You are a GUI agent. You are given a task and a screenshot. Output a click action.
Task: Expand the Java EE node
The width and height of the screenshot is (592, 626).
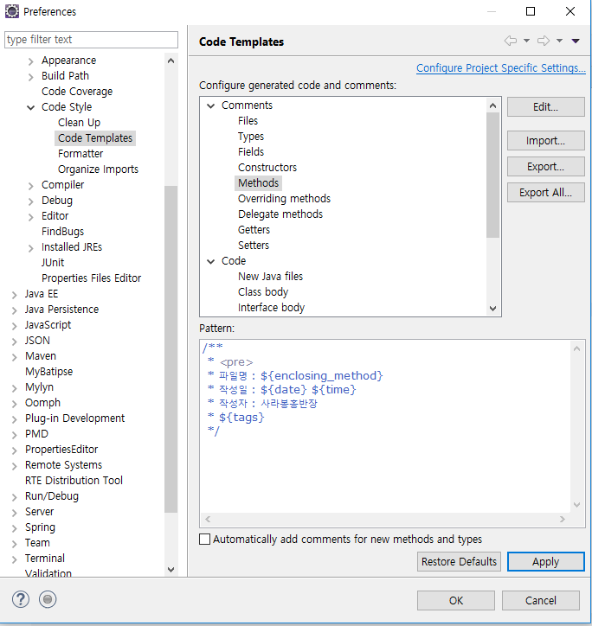pyautogui.click(x=15, y=295)
